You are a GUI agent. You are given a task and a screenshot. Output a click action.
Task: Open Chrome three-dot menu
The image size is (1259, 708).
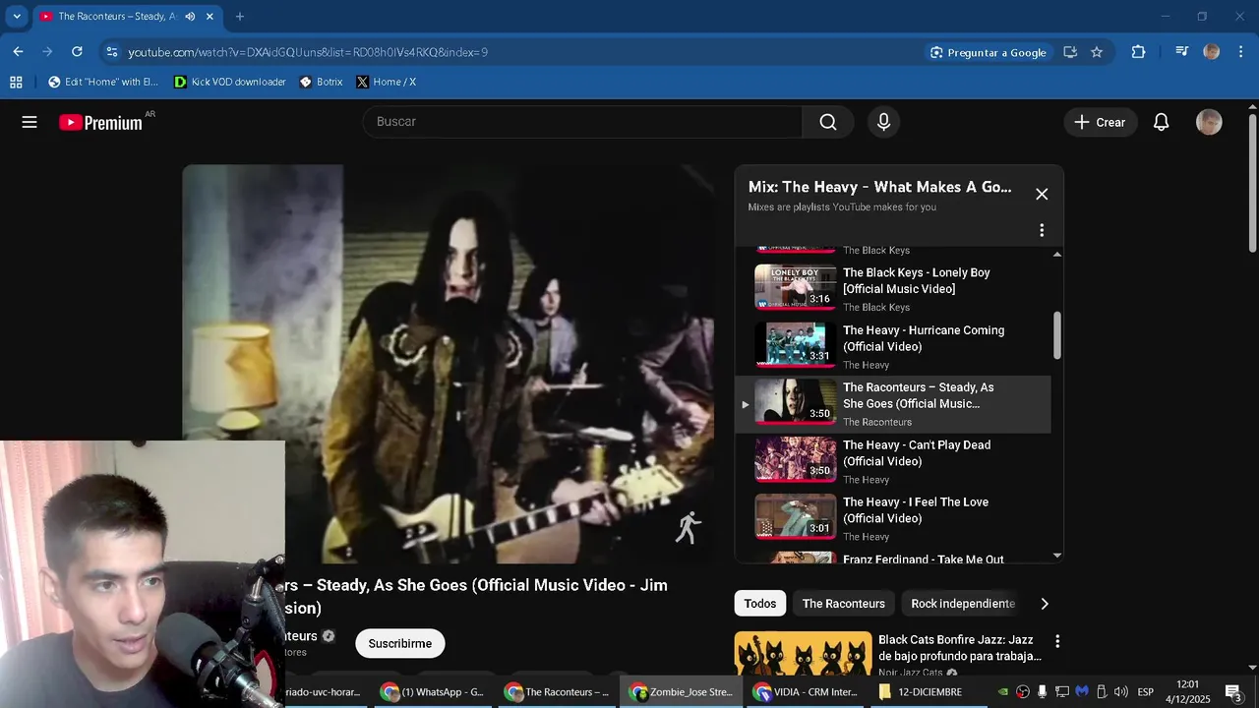coord(1241,52)
